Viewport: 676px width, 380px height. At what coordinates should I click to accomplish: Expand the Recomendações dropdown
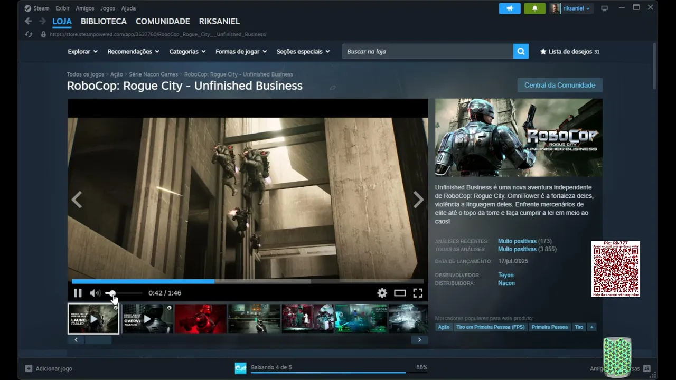coord(133,52)
